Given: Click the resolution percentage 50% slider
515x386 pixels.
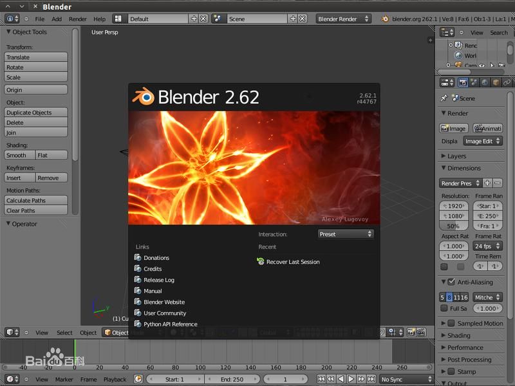Looking at the screenshot, I should click(453, 226).
